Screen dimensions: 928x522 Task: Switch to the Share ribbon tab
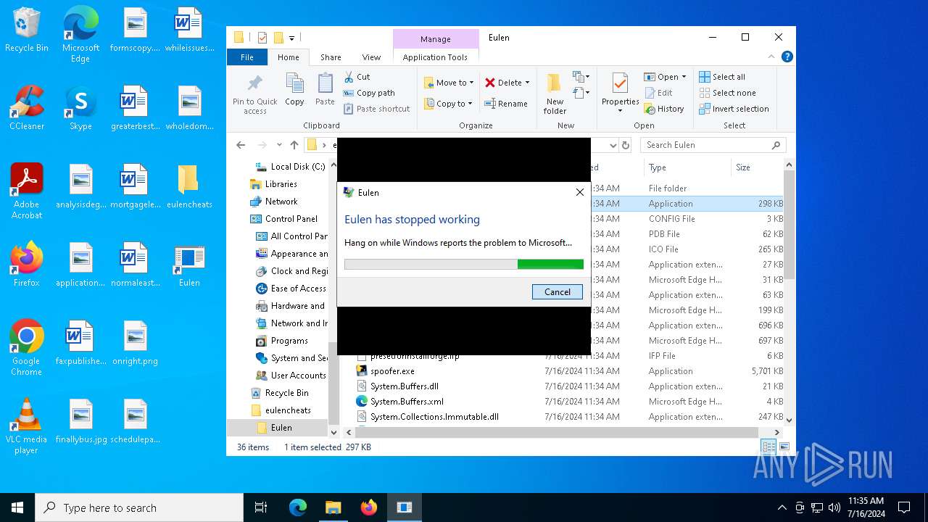(331, 57)
